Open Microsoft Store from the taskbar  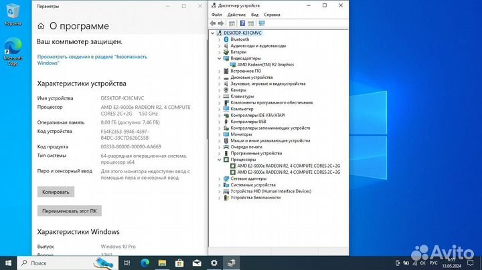(x=179, y=263)
